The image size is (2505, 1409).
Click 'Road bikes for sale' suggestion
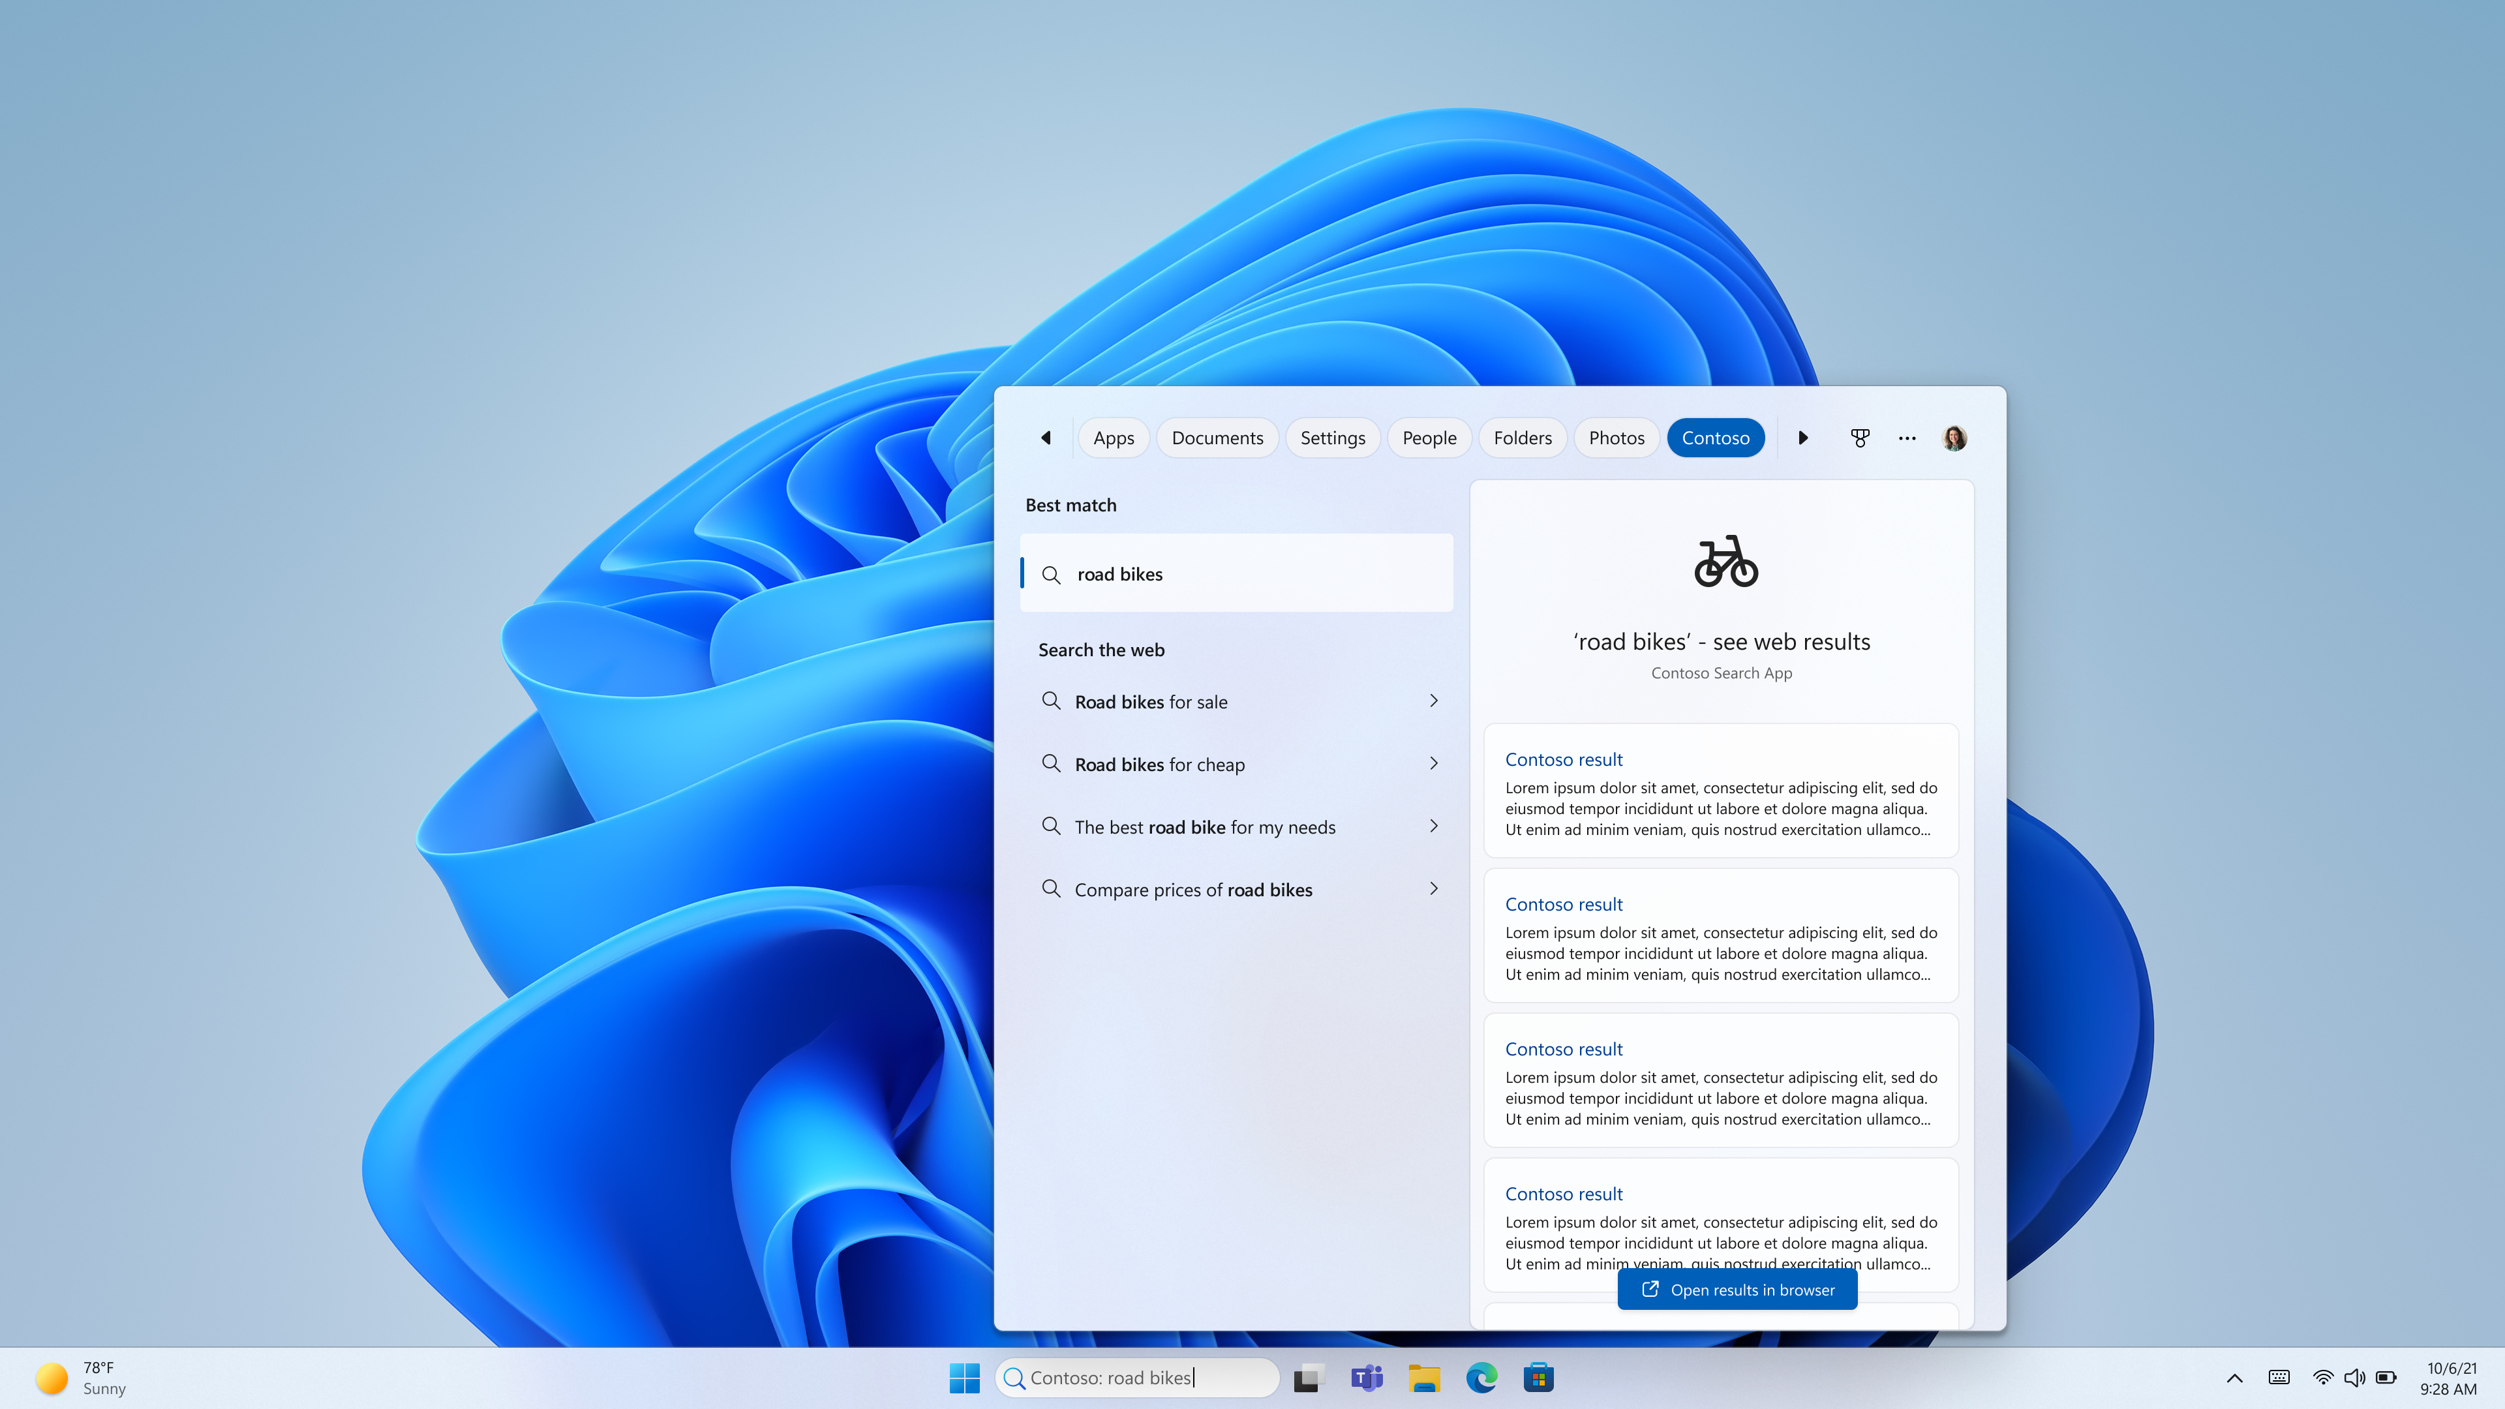(x=1237, y=700)
